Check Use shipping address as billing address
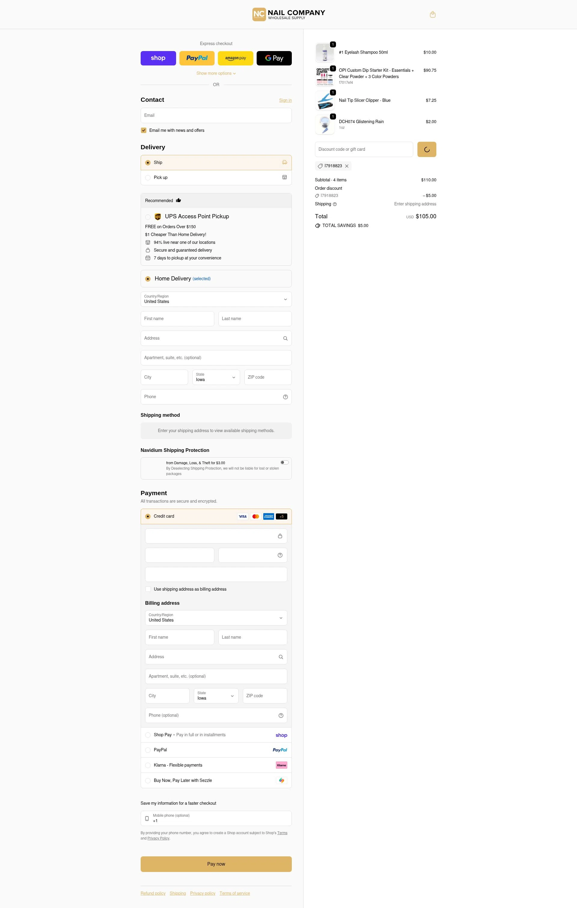This screenshot has width=577, height=908. 148,589
